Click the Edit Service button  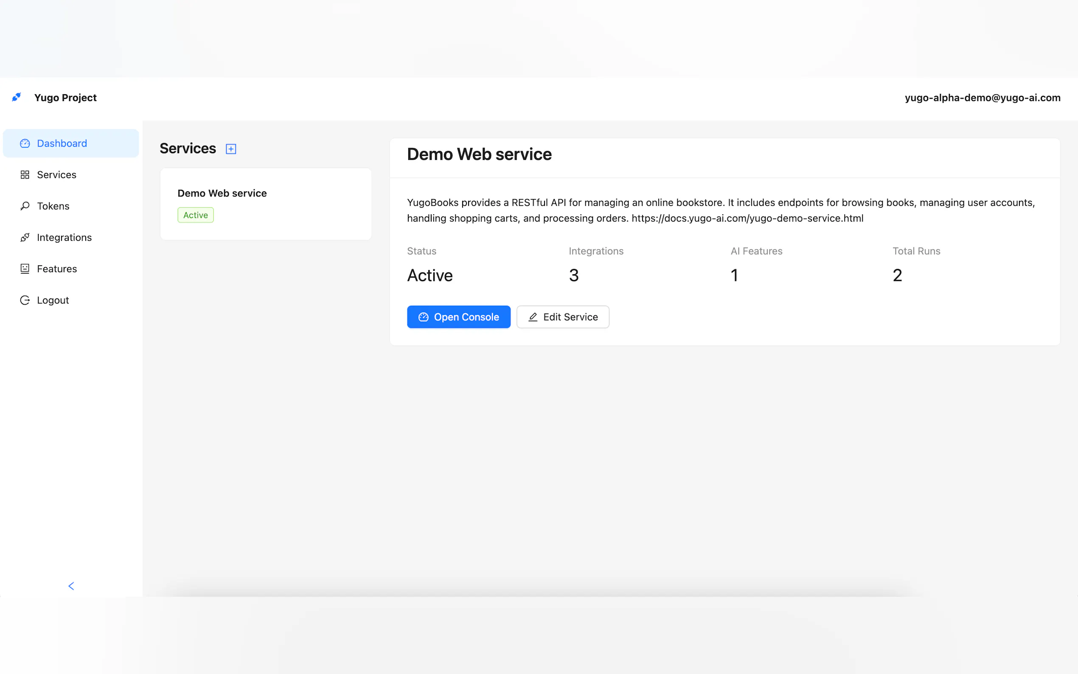pyautogui.click(x=562, y=317)
